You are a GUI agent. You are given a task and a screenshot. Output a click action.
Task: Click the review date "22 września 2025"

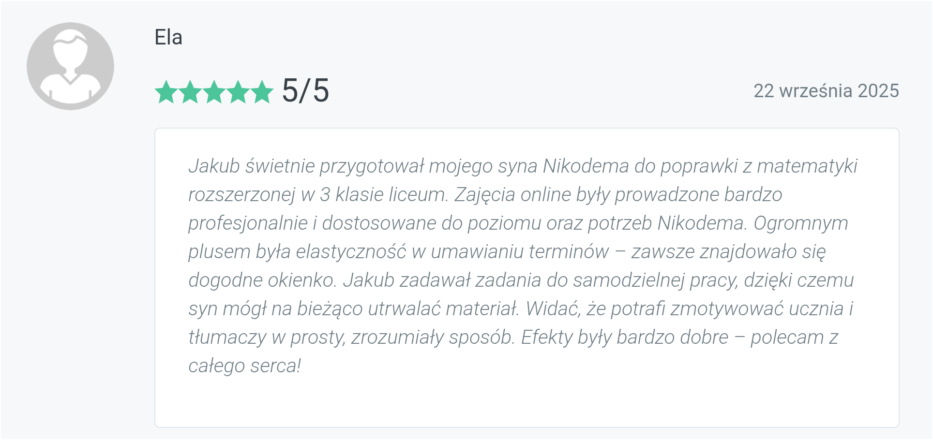coord(826,91)
